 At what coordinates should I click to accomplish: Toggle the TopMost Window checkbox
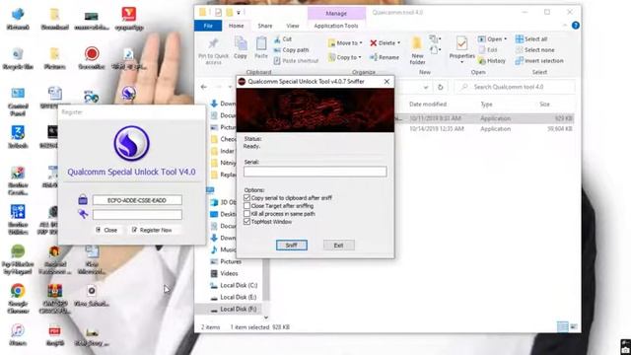click(x=246, y=222)
